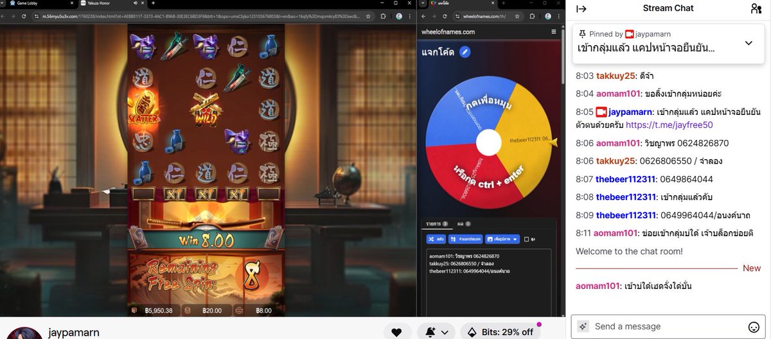Collapse the Stream Chat panel
Screen dimensions: 771x339
pyautogui.click(x=581, y=8)
